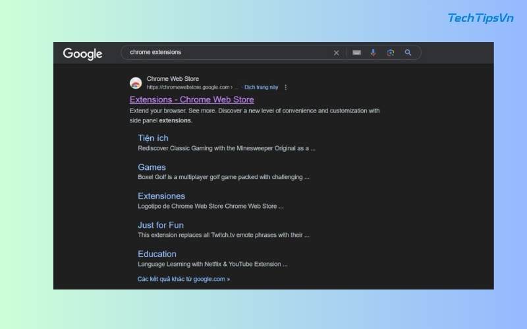Viewport: 527px width, 329px height.
Task: Click the 'This extension replaces all Twitch.tv' description
Action: pyautogui.click(x=223, y=235)
